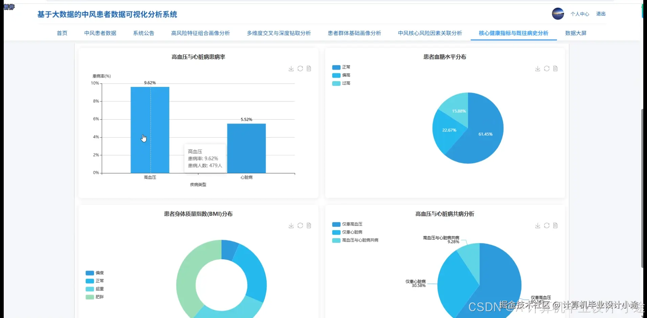This screenshot has width=647, height=318.
Task: Hide the 肥胖 legend on BMI distribution chart
Action: [95, 297]
